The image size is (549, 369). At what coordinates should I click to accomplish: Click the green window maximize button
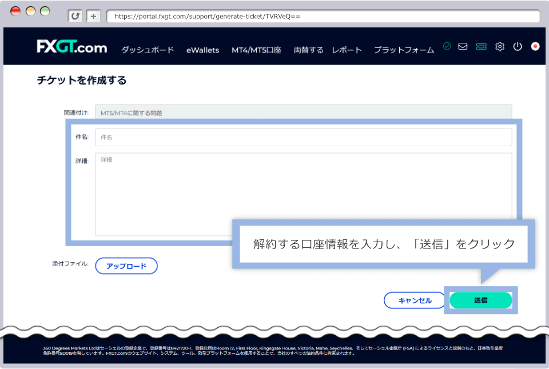pyautogui.click(x=45, y=11)
